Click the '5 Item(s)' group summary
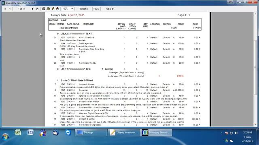259x145 pixels. pos(108,69)
